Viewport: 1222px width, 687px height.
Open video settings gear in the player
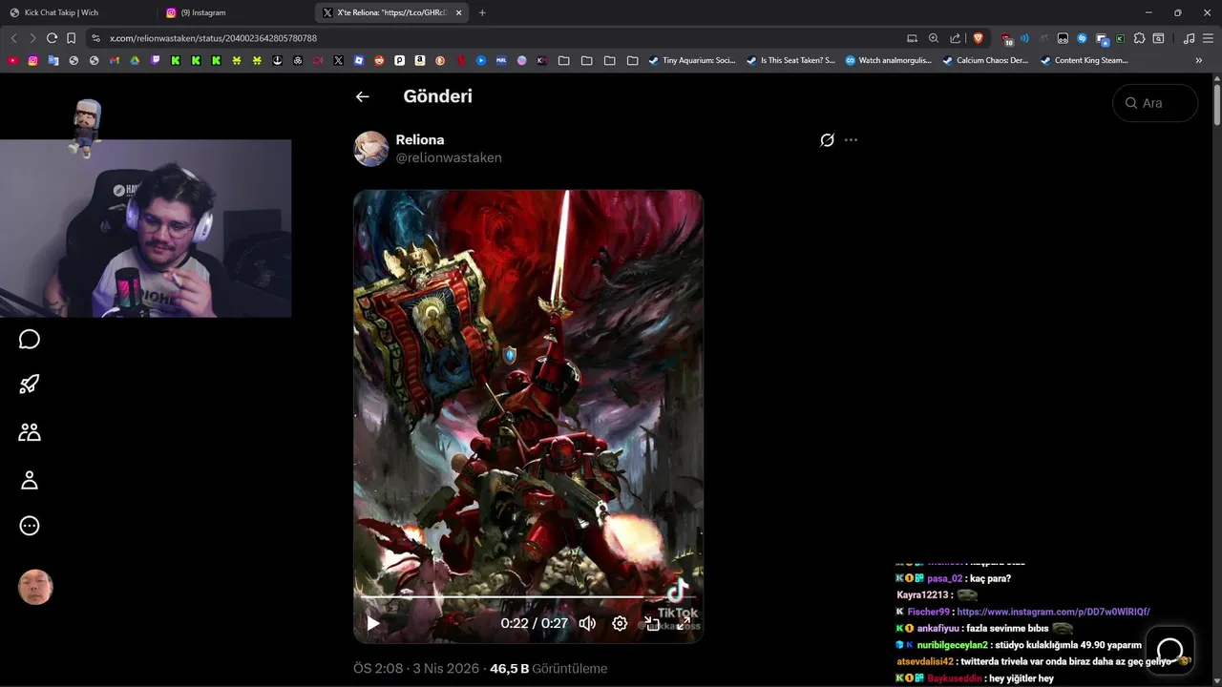[620, 623]
